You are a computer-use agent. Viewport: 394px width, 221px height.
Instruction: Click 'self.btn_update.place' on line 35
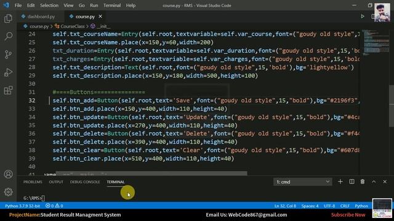[x=89, y=125]
